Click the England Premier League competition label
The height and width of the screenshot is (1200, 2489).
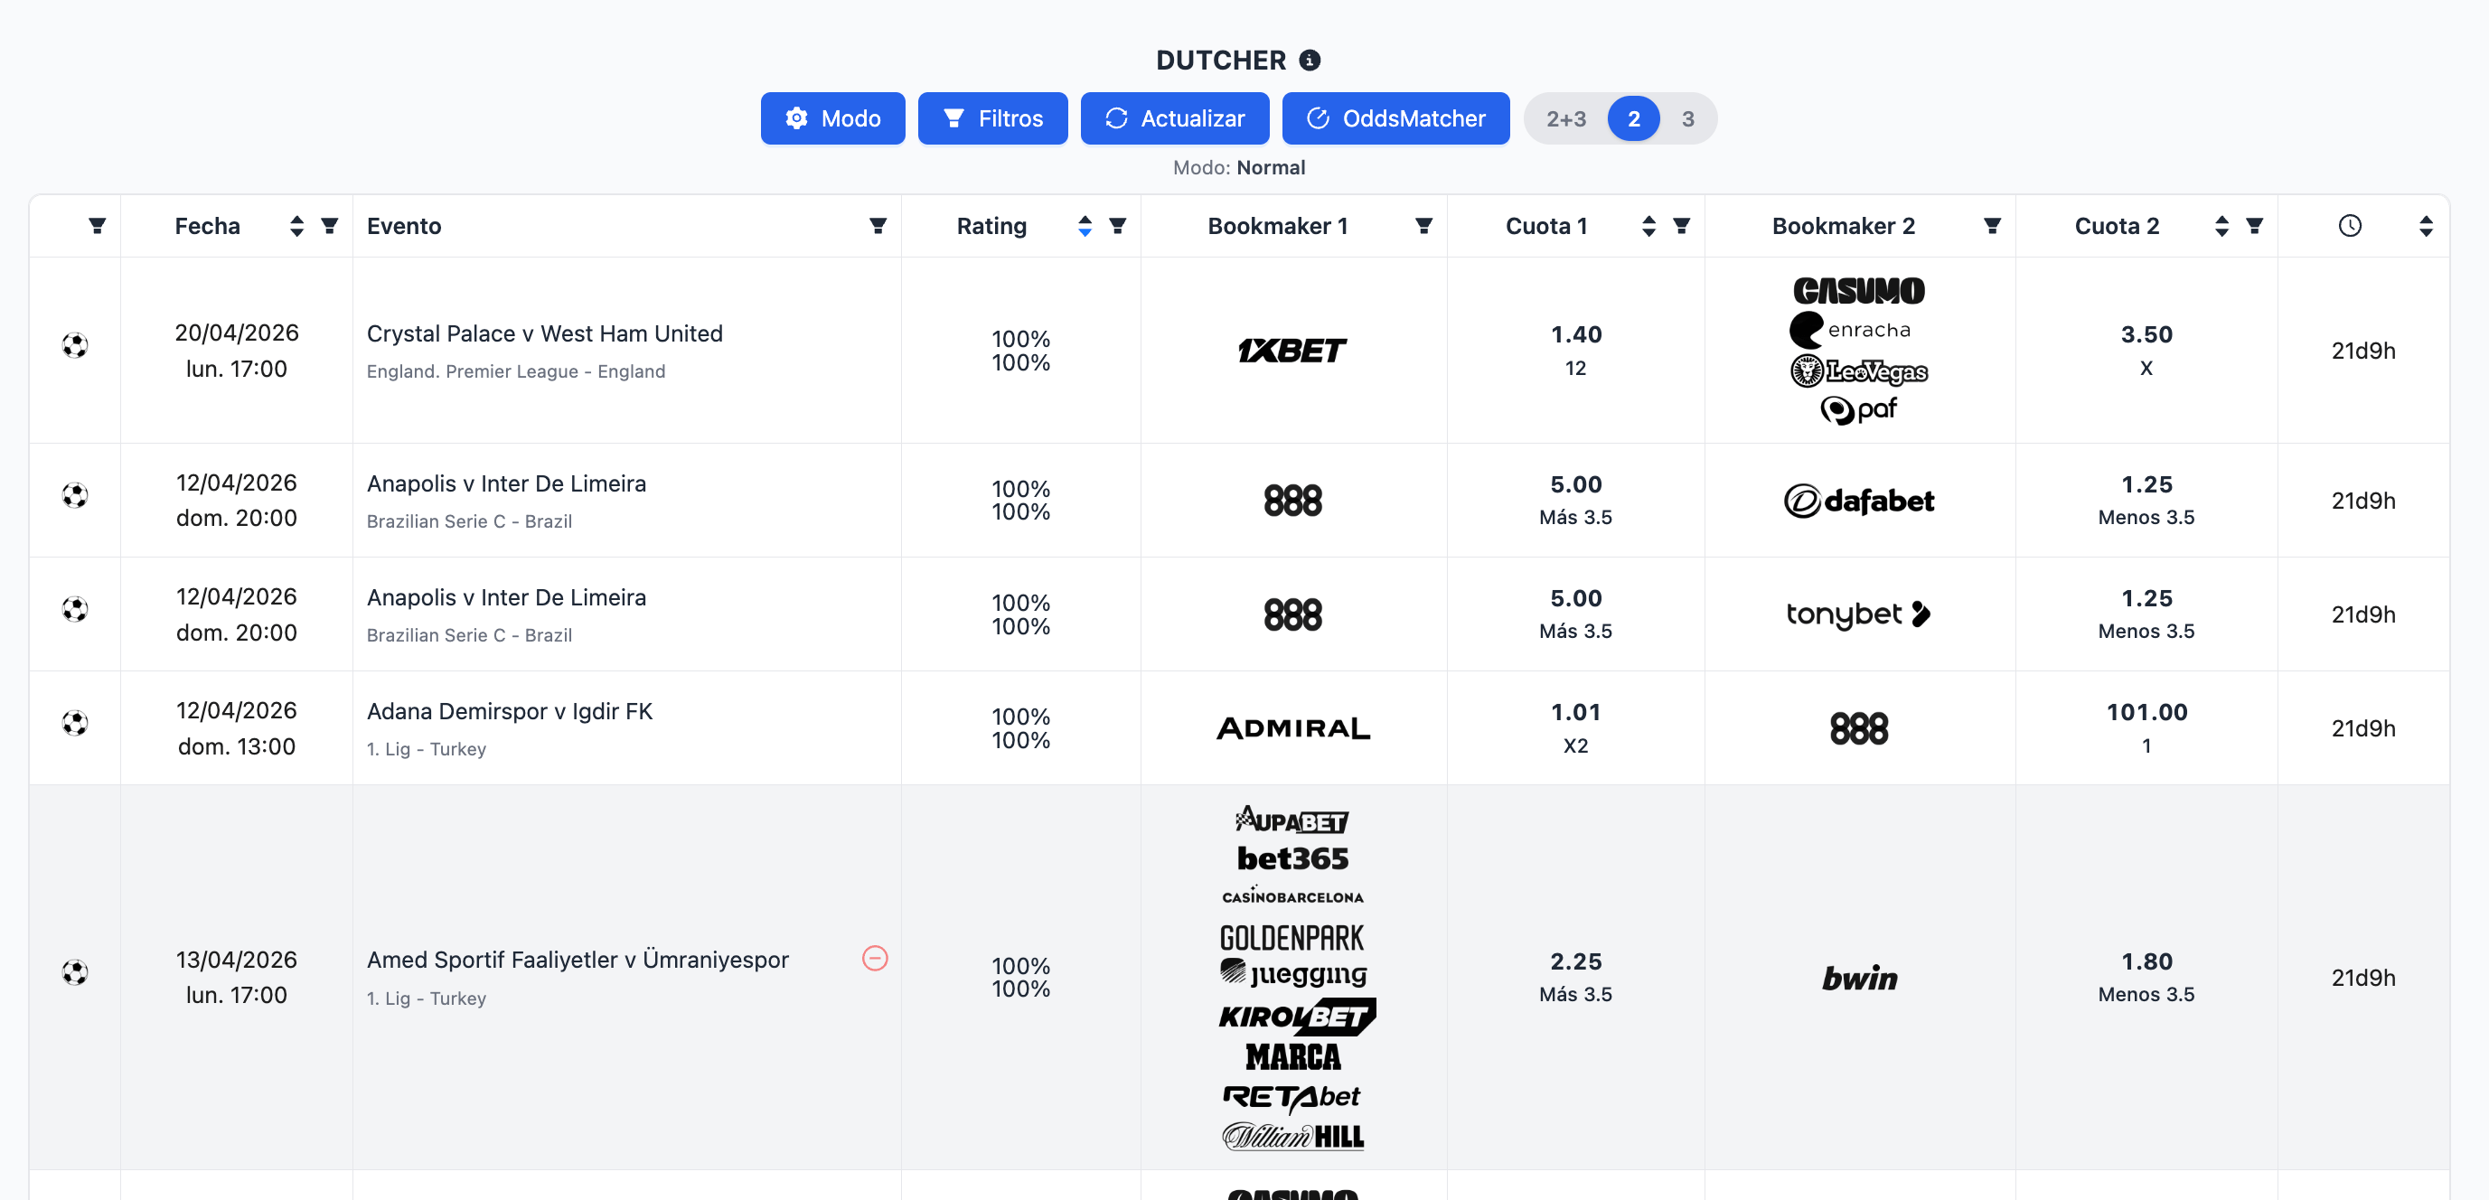tap(515, 371)
